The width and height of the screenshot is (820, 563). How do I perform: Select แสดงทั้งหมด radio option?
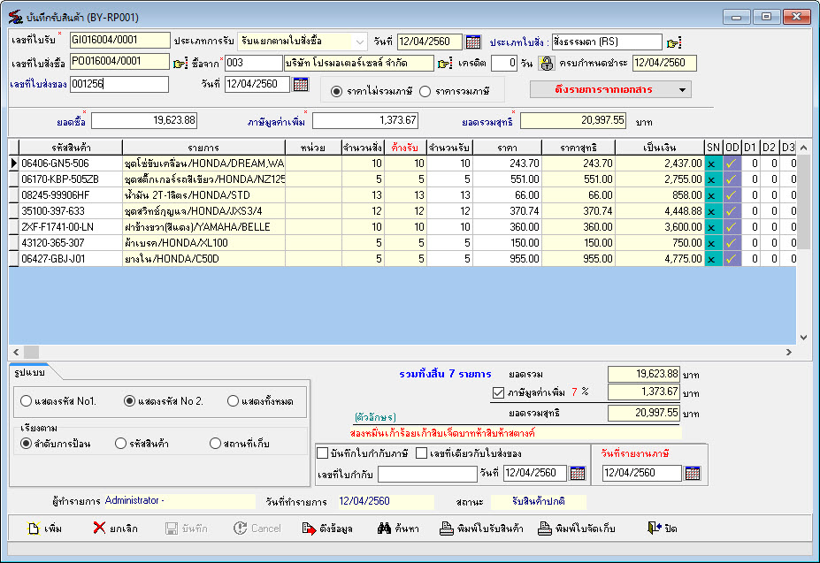pyautogui.click(x=233, y=401)
